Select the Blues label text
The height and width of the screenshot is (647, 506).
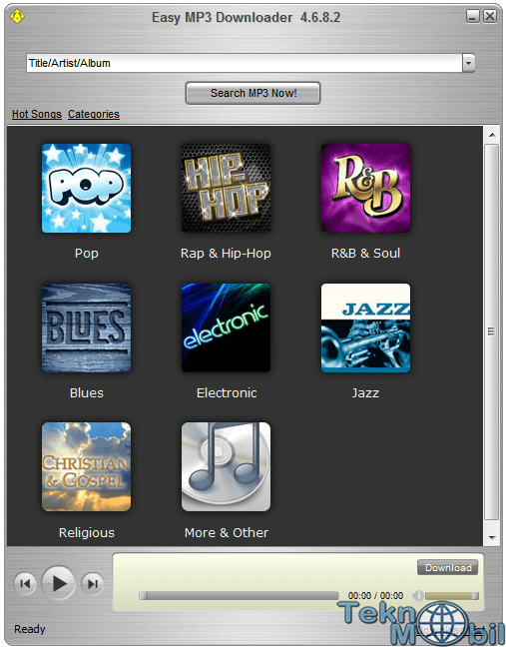87,392
